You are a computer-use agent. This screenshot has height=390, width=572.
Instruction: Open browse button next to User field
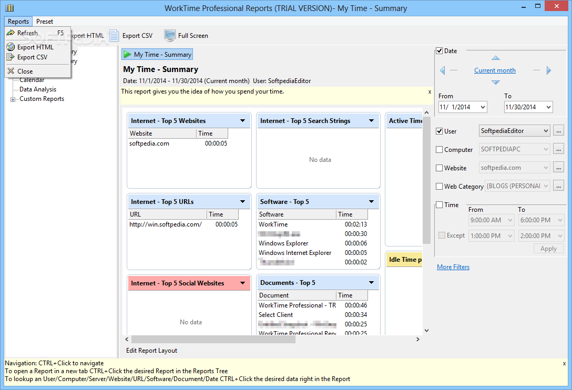558,130
